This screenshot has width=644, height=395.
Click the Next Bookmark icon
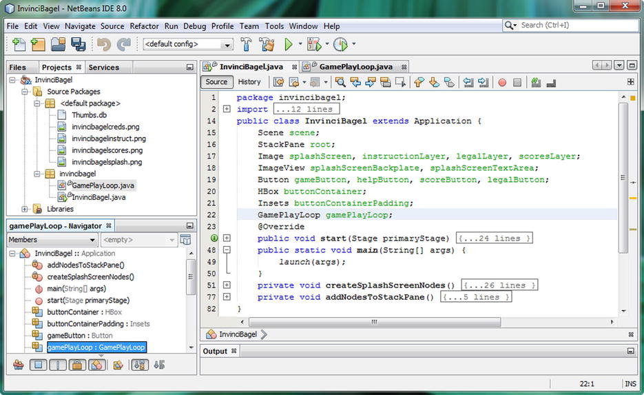pyautogui.click(x=434, y=82)
